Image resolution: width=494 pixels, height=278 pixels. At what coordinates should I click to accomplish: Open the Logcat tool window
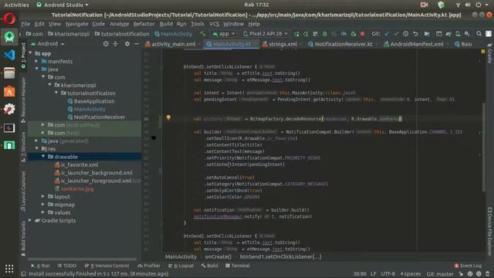[181, 266]
